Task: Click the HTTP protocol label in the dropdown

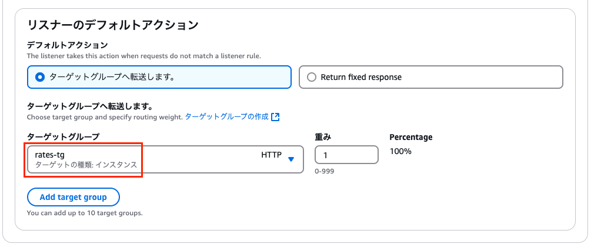Action: [x=272, y=155]
